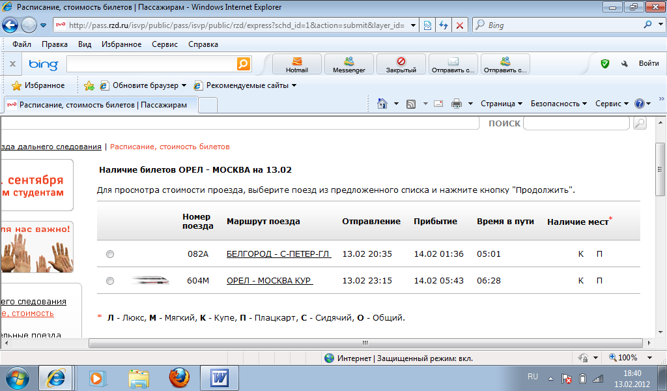667x391 pixels.
Task: Click the Hotmail toolbar button
Action: click(296, 65)
